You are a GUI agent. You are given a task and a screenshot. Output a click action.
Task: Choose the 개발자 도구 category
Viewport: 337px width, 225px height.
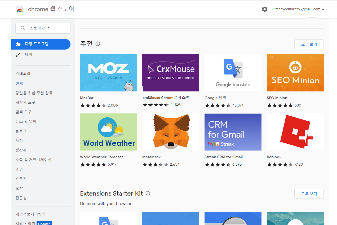click(x=25, y=102)
